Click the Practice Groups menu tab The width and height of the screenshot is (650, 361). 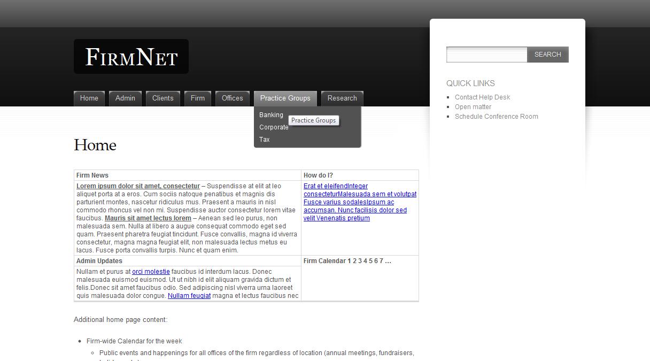coord(285,98)
